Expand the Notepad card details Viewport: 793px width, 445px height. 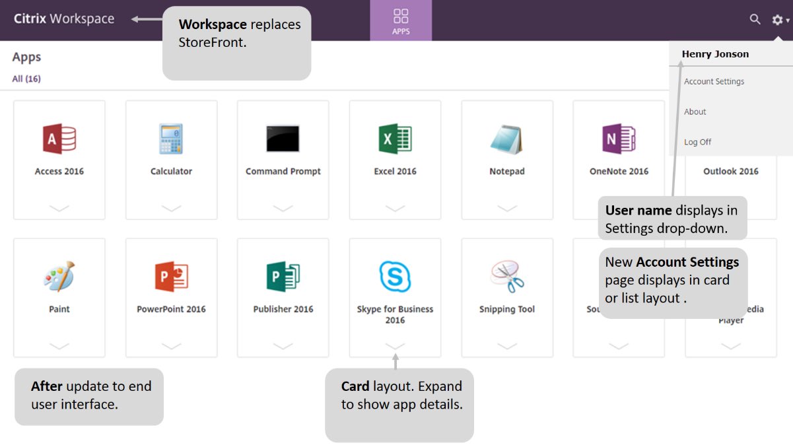click(507, 209)
